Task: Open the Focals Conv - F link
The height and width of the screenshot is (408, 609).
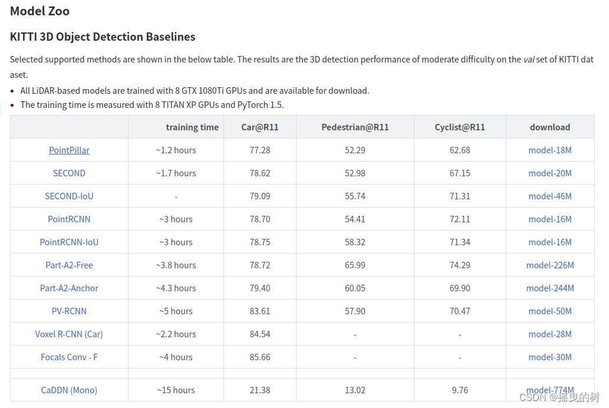Action: click(69, 357)
